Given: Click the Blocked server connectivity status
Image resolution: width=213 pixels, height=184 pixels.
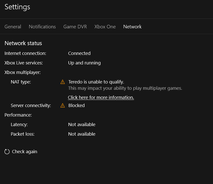Looking at the screenshot, I should coord(76,106).
